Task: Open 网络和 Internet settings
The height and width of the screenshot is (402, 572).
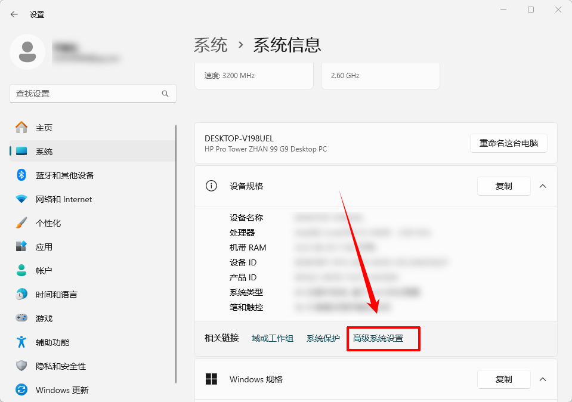Action: (92, 199)
